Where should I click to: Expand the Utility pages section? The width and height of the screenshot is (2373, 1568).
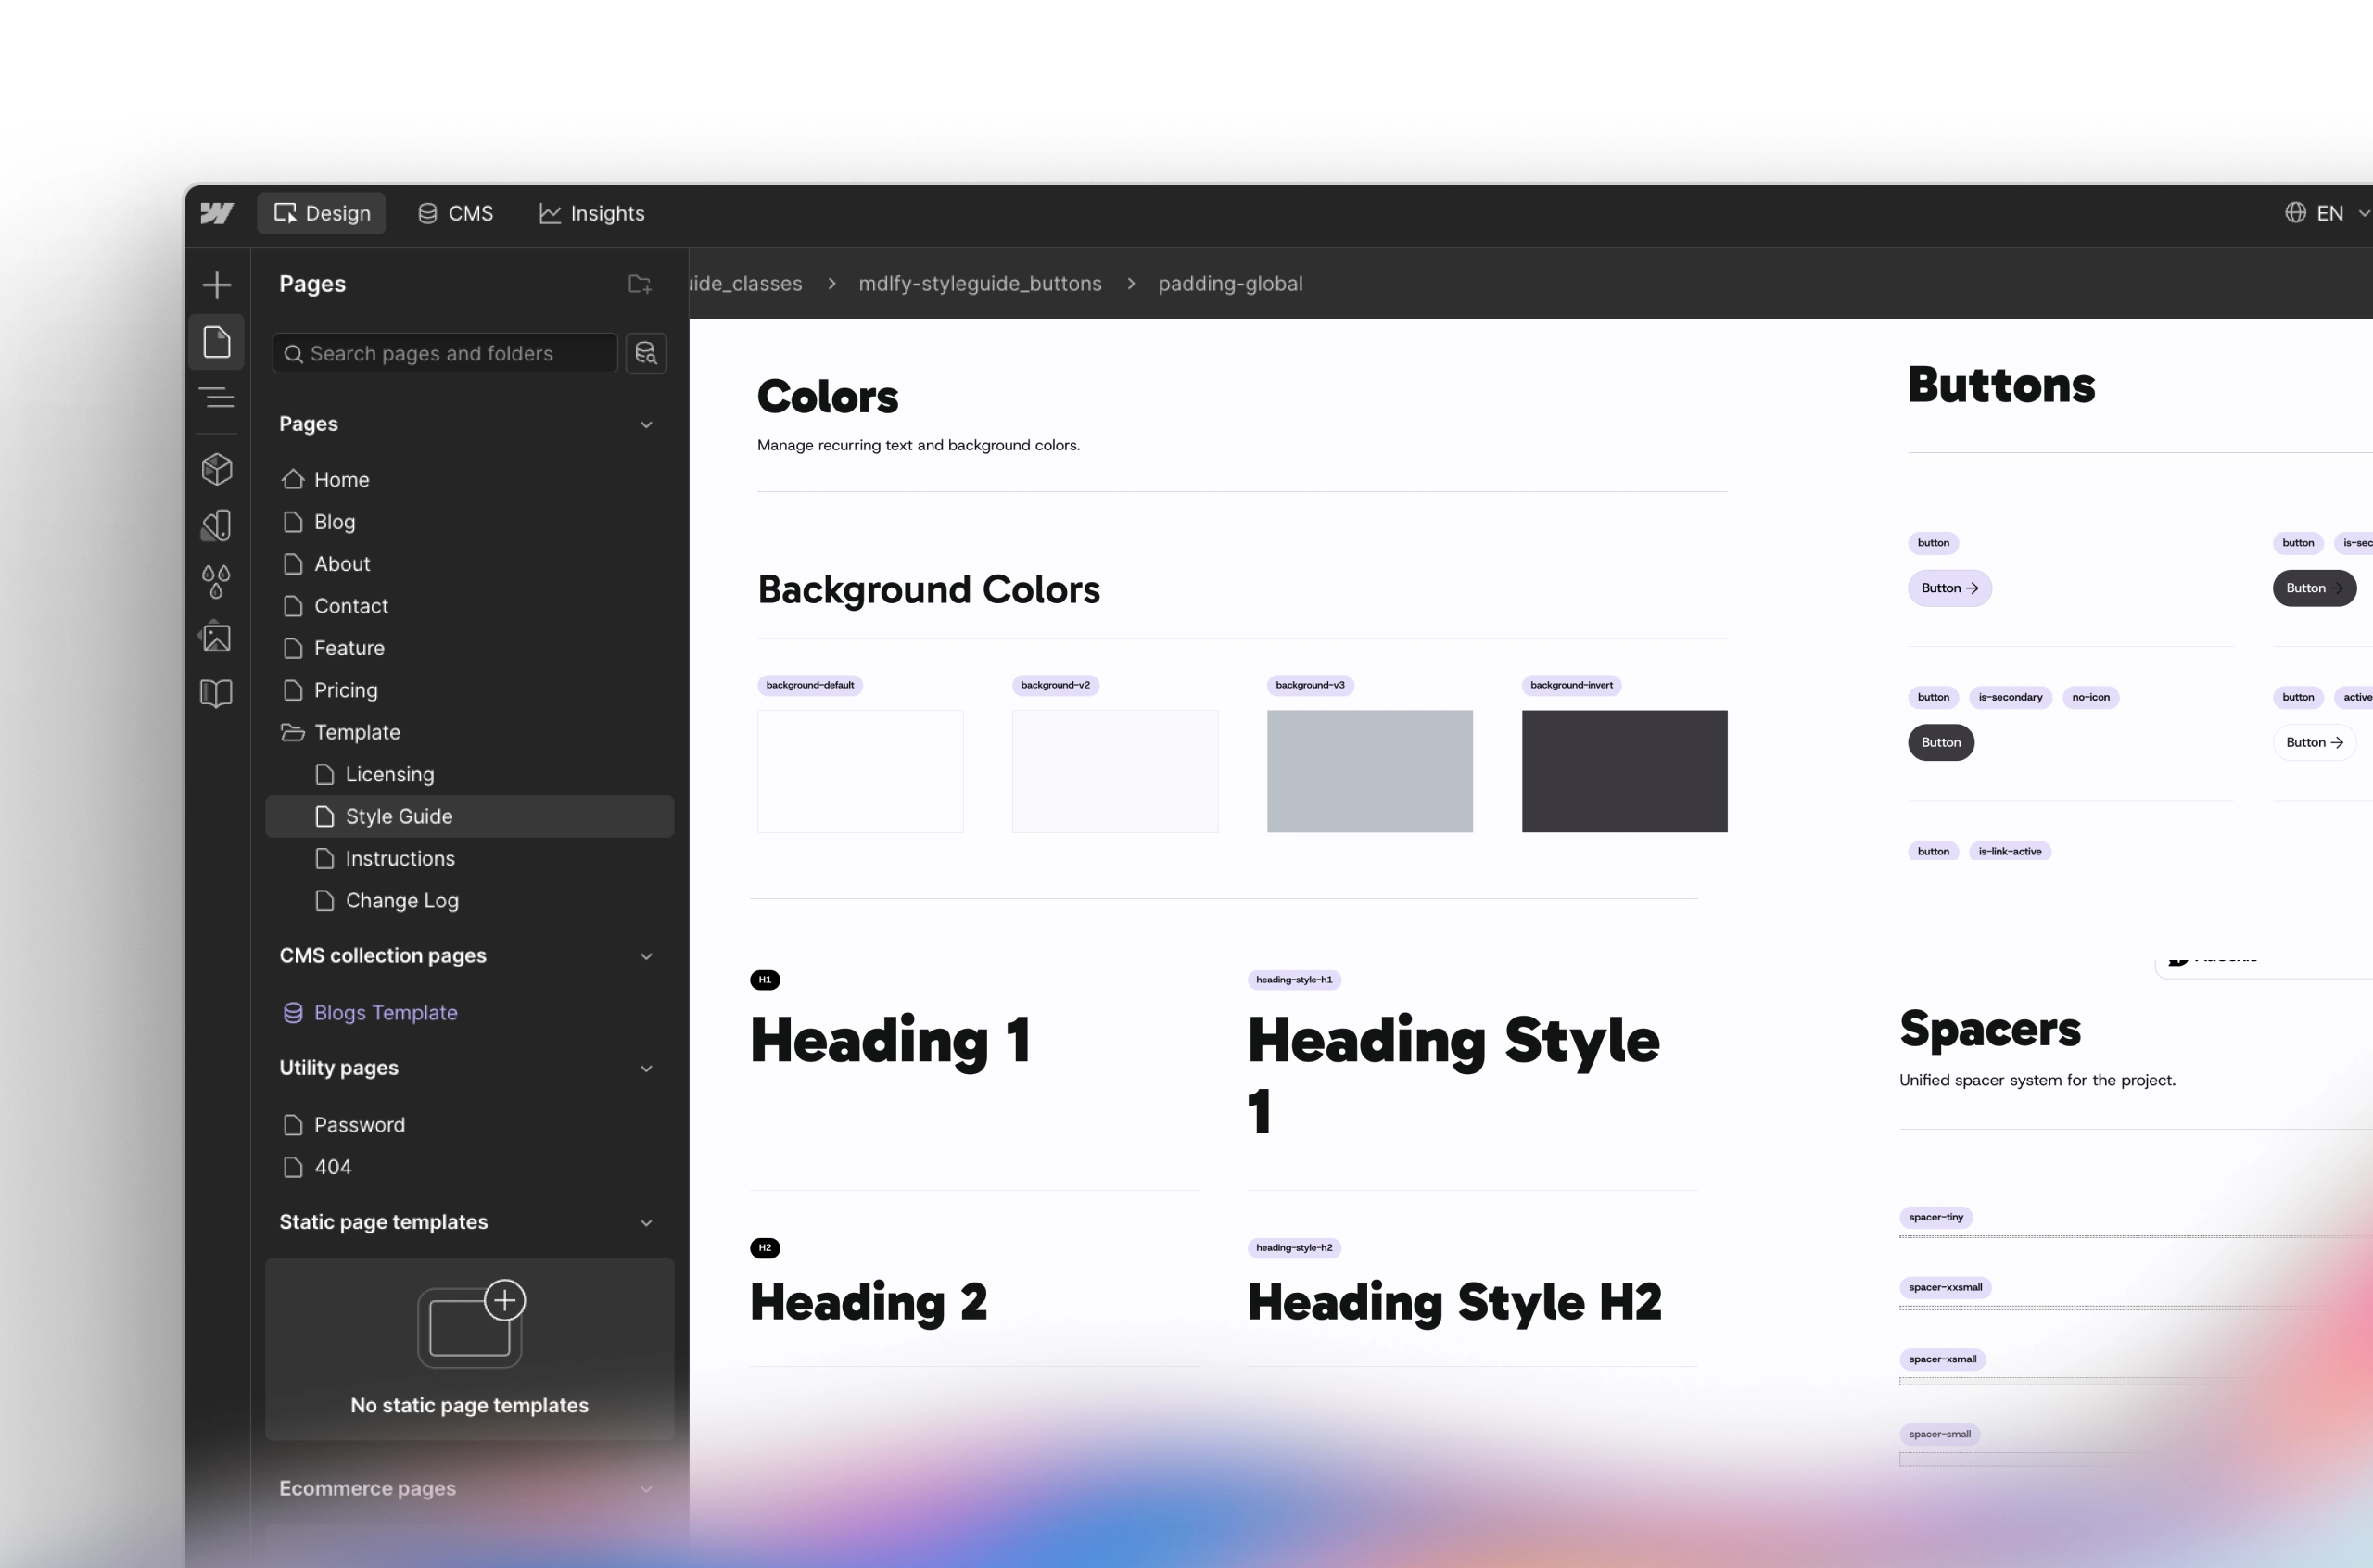click(646, 1068)
